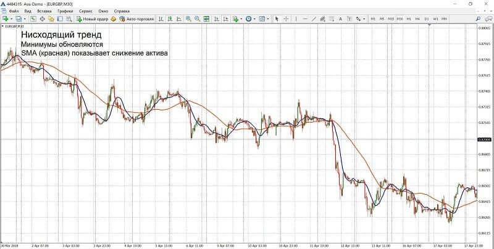494x249 pixels.
Task: Expand the periods dropdown arrow
Action: point(254,19)
